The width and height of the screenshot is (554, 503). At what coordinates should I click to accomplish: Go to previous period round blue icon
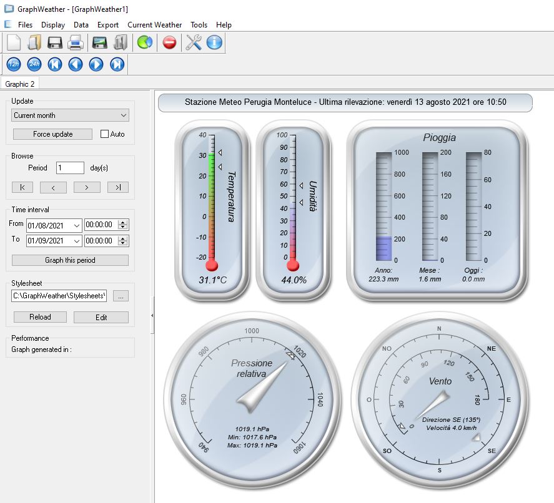[x=76, y=65]
